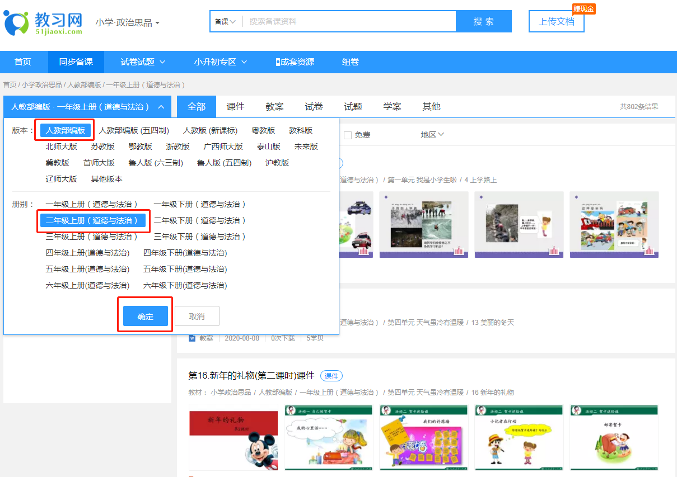This screenshot has height=477, width=677.
Task: Choose the 辽师大版 version
Action: (x=62, y=179)
